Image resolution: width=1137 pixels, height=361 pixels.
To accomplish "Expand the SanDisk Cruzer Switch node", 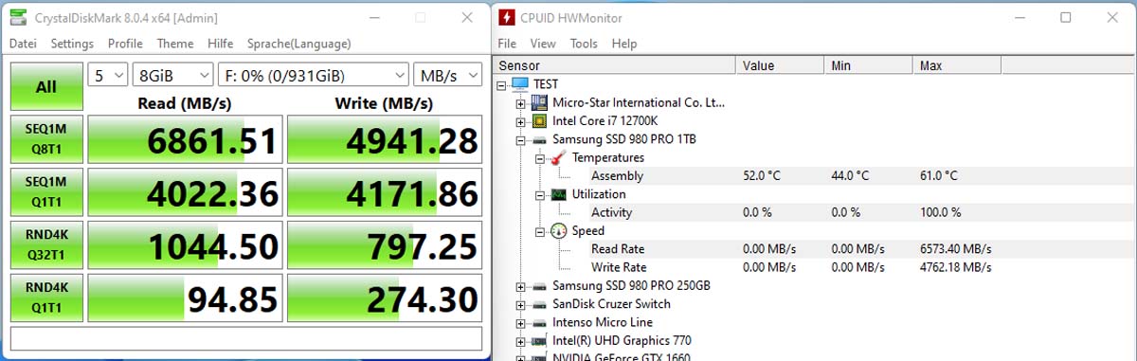I will coord(520,304).
